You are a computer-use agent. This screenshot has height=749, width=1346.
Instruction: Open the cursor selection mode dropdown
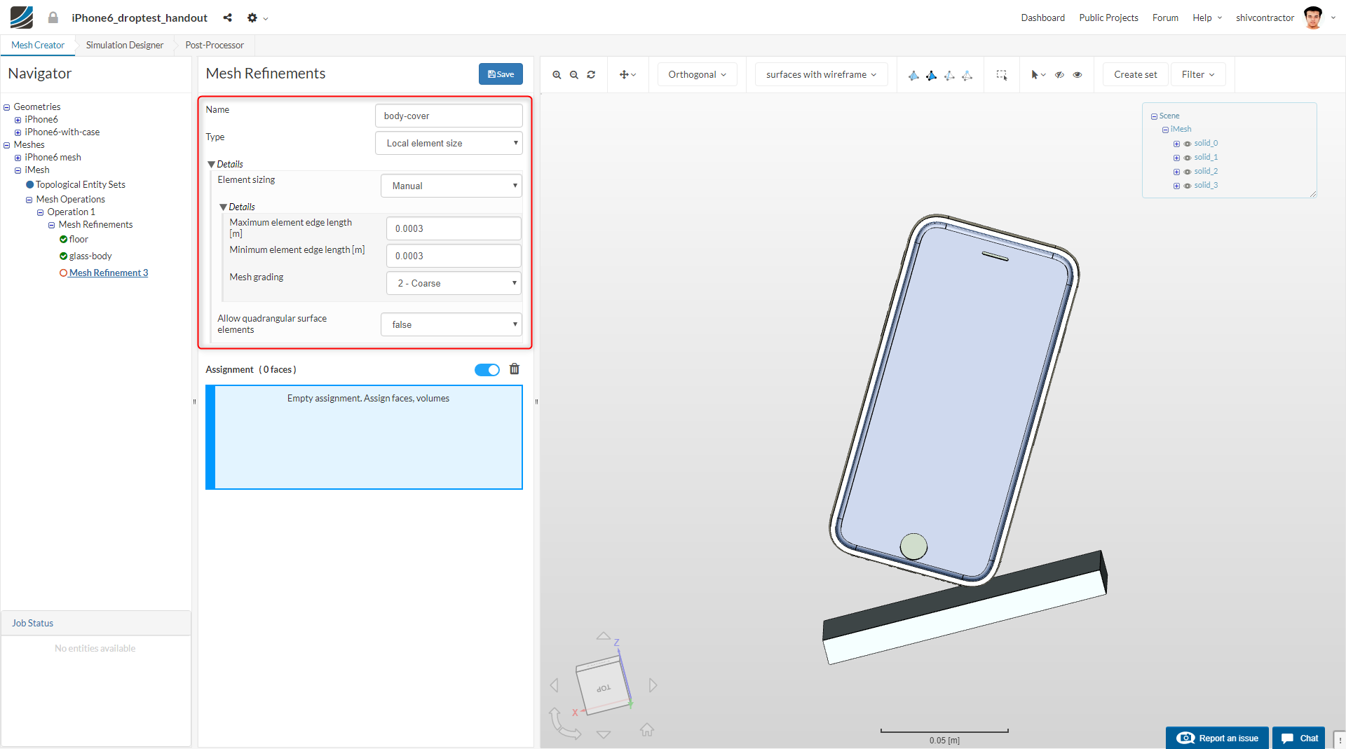tap(1038, 75)
